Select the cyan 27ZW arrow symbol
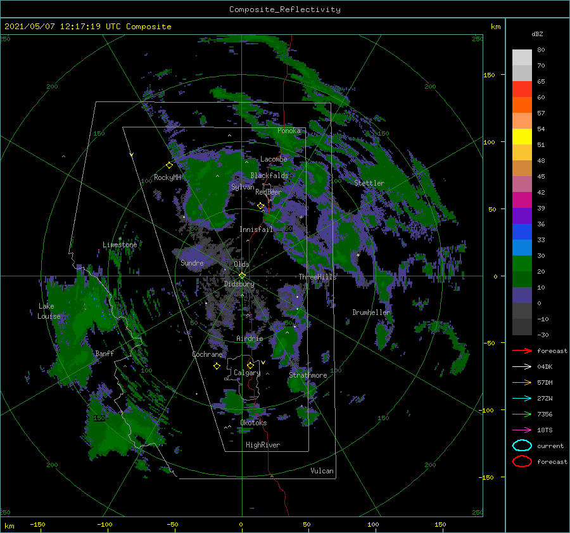This screenshot has width=570, height=533. pos(522,399)
